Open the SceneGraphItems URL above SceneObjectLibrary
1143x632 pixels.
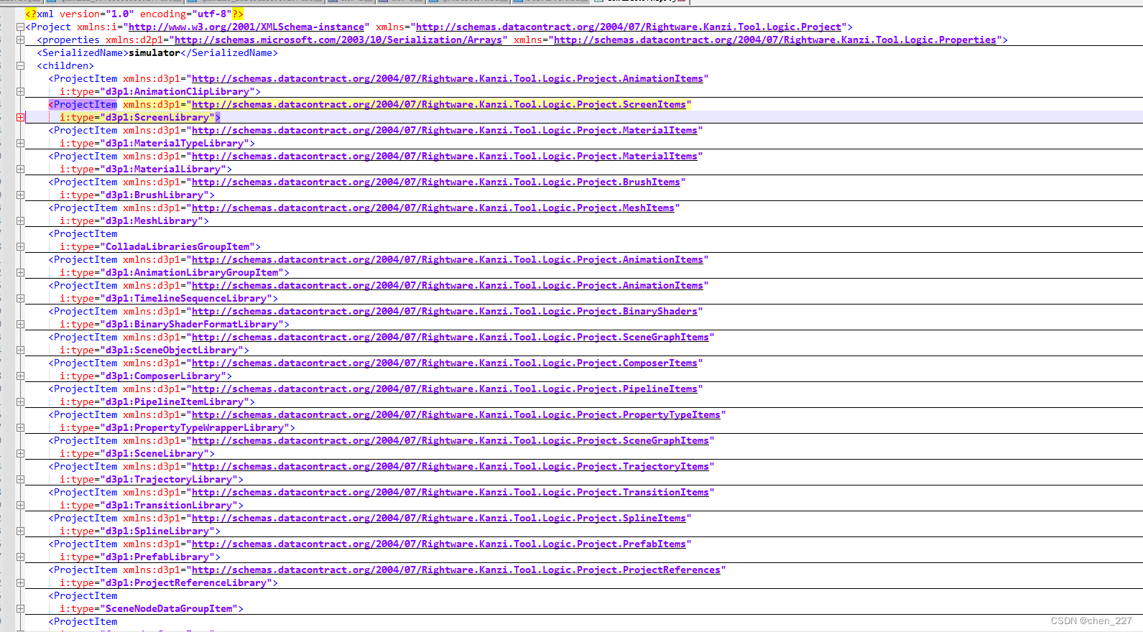point(450,338)
